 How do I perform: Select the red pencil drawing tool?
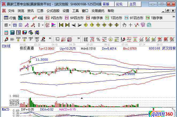pyautogui.click(x=6, y=39)
